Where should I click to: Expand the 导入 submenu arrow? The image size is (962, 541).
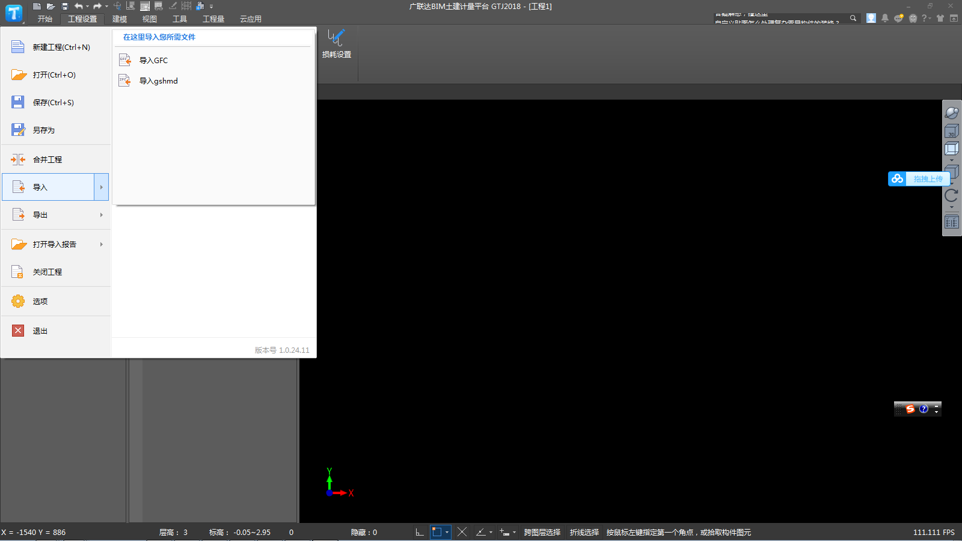pyautogui.click(x=102, y=187)
